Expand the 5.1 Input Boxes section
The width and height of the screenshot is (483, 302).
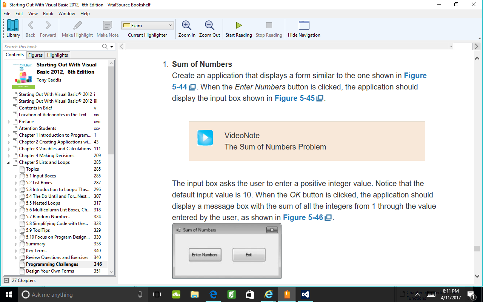16,176
